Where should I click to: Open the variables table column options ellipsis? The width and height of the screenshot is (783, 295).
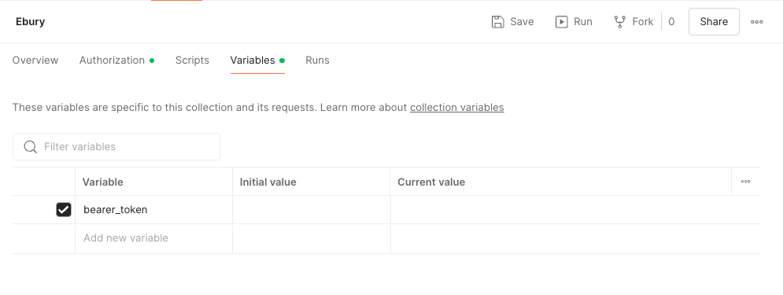[x=745, y=182]
